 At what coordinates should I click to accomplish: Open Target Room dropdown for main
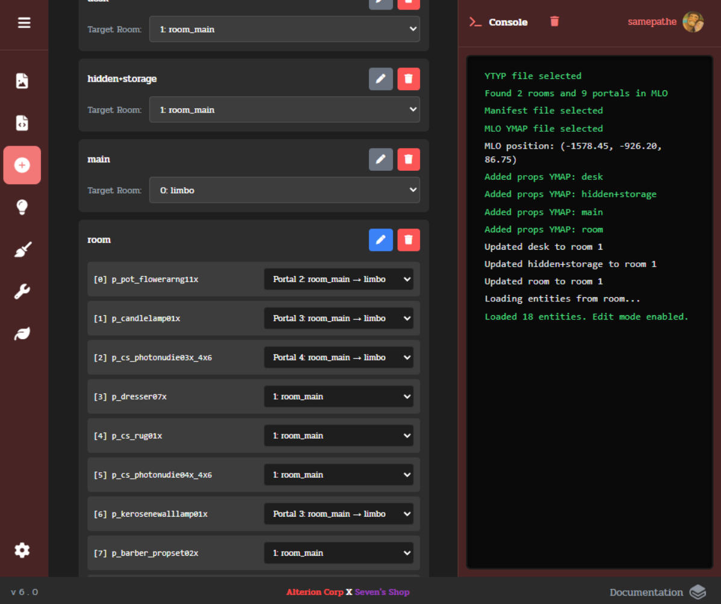[284, 190]
